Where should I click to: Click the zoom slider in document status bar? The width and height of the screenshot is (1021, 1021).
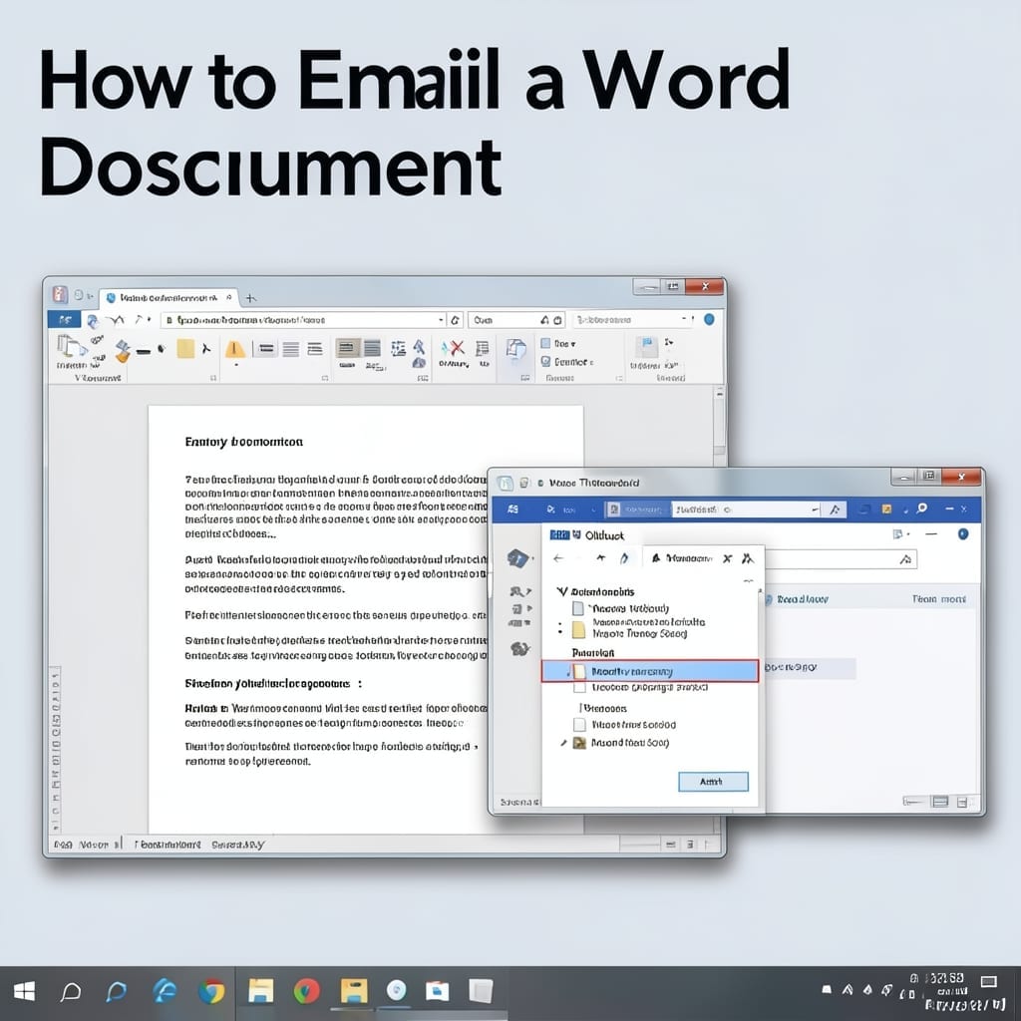coord(639,845)
